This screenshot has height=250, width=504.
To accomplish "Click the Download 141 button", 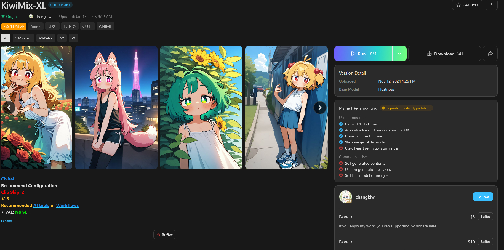I will [444, 54].
